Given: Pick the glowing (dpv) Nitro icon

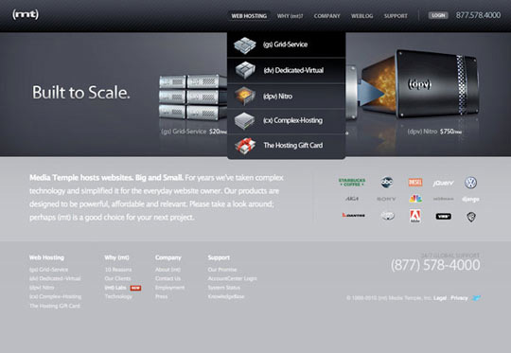Looking at the screenshot, I should coord(245,96).
